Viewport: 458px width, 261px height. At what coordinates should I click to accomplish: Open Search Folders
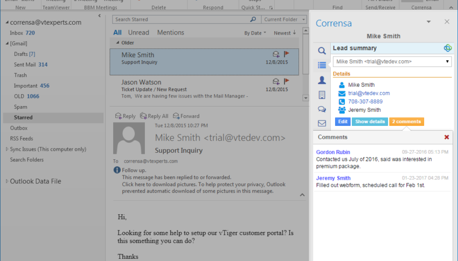point(53,160)
